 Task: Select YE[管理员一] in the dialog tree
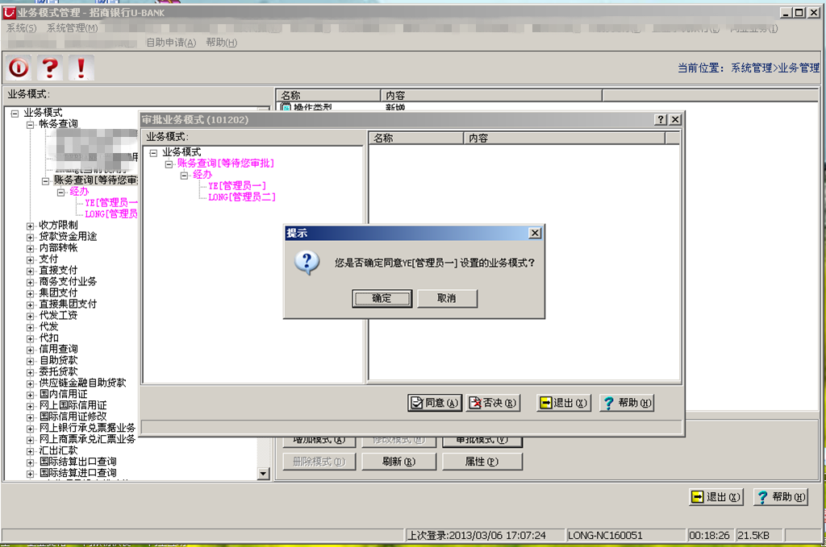pyautogui.click(x=237, y=185)
